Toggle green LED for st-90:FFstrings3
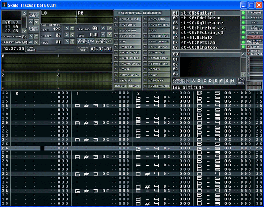 [x=243, y=32]
